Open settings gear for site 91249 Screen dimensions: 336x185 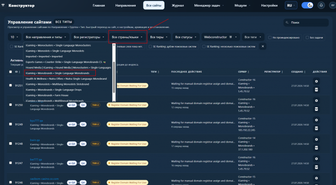click(316, 120)
